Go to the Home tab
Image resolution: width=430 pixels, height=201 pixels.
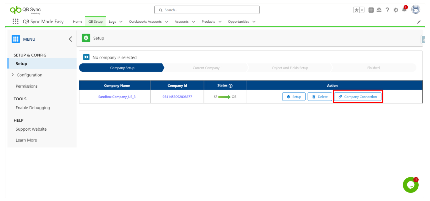click(x=77, y=22)
